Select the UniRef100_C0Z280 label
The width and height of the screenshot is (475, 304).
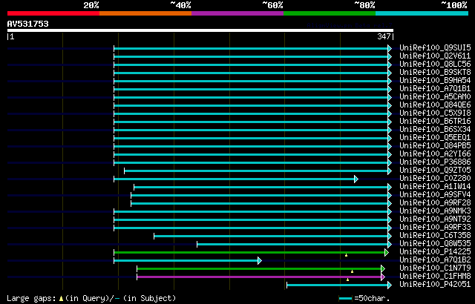[435, 179]
